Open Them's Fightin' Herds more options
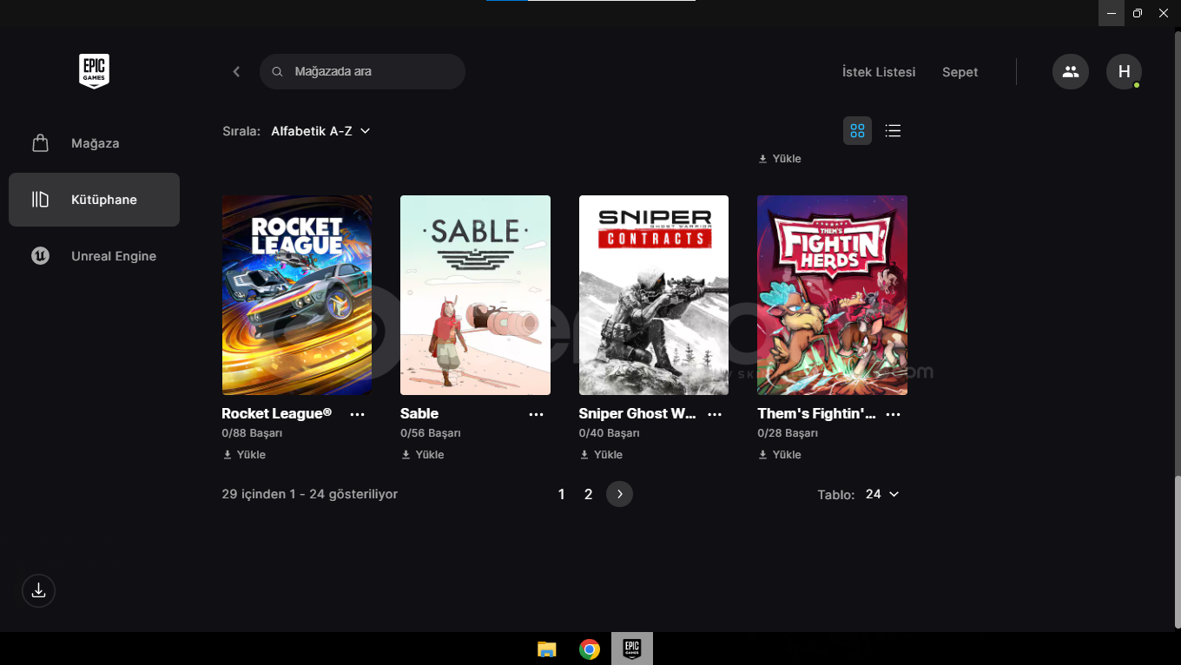The width and height of the screenshot is (1181, 665). coord(894,415)
